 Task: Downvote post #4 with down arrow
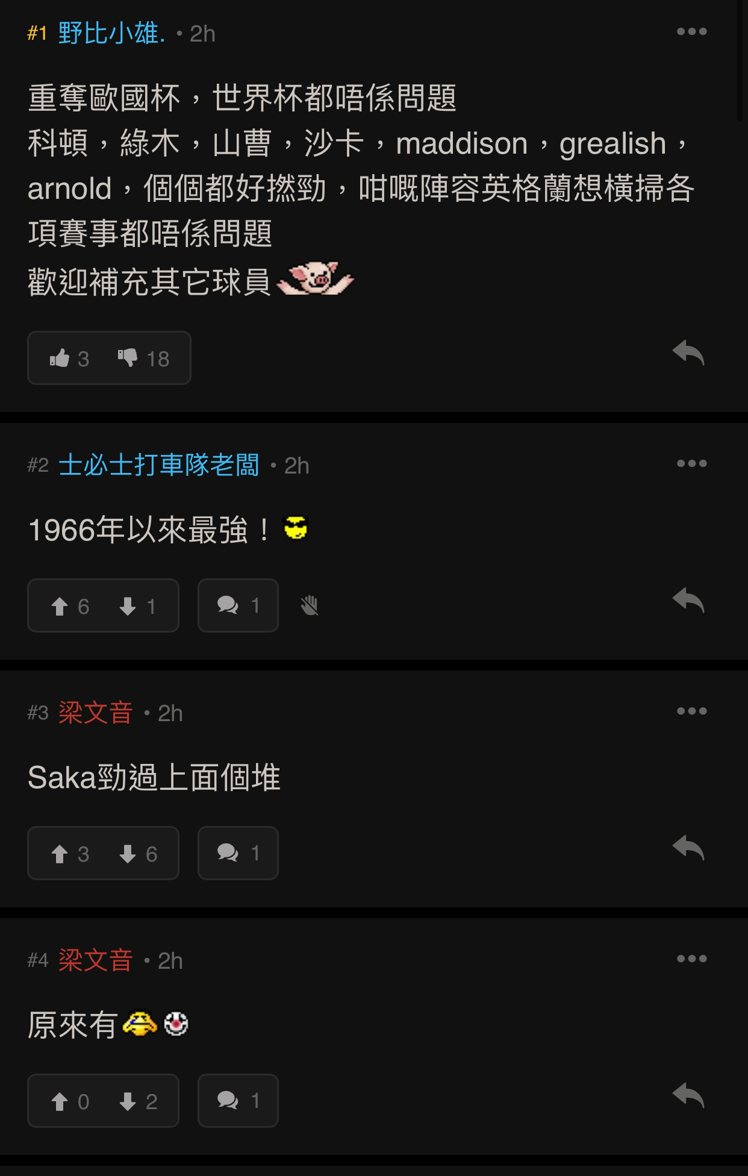138,1101
